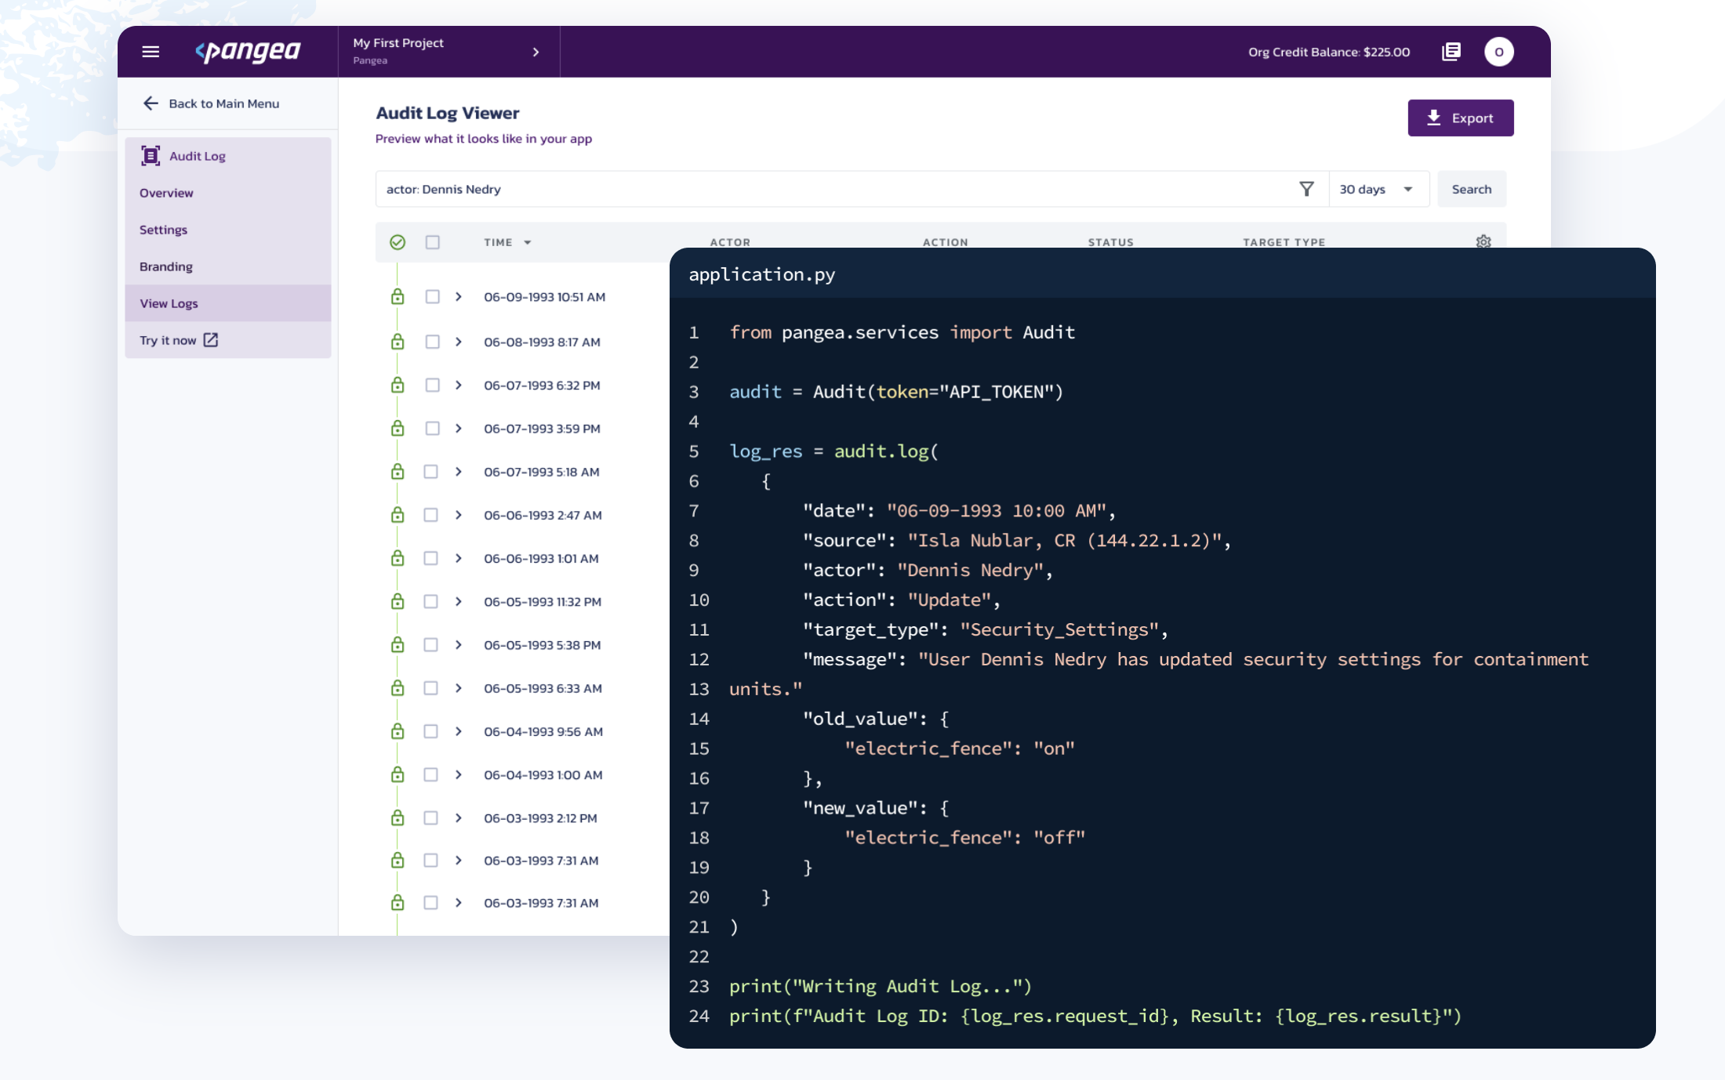Click the Audit Log service icon
Screen dimensions: 1725x1080
[x=151, y=155]
